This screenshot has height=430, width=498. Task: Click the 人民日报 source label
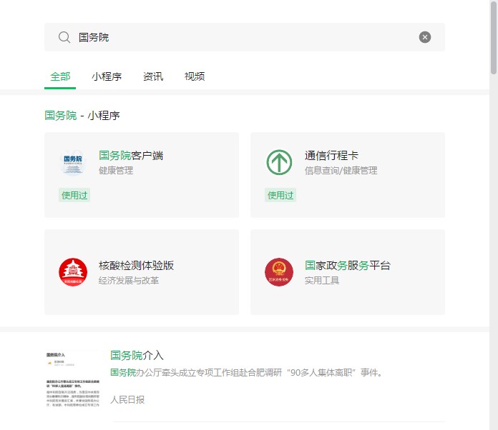127,399
